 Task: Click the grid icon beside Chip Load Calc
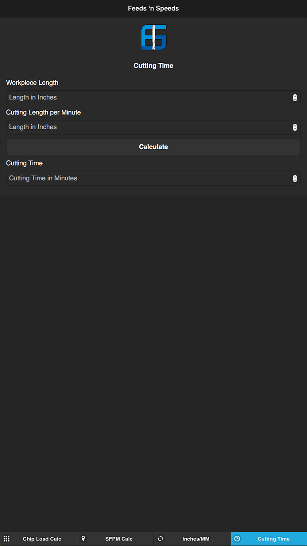7,539
